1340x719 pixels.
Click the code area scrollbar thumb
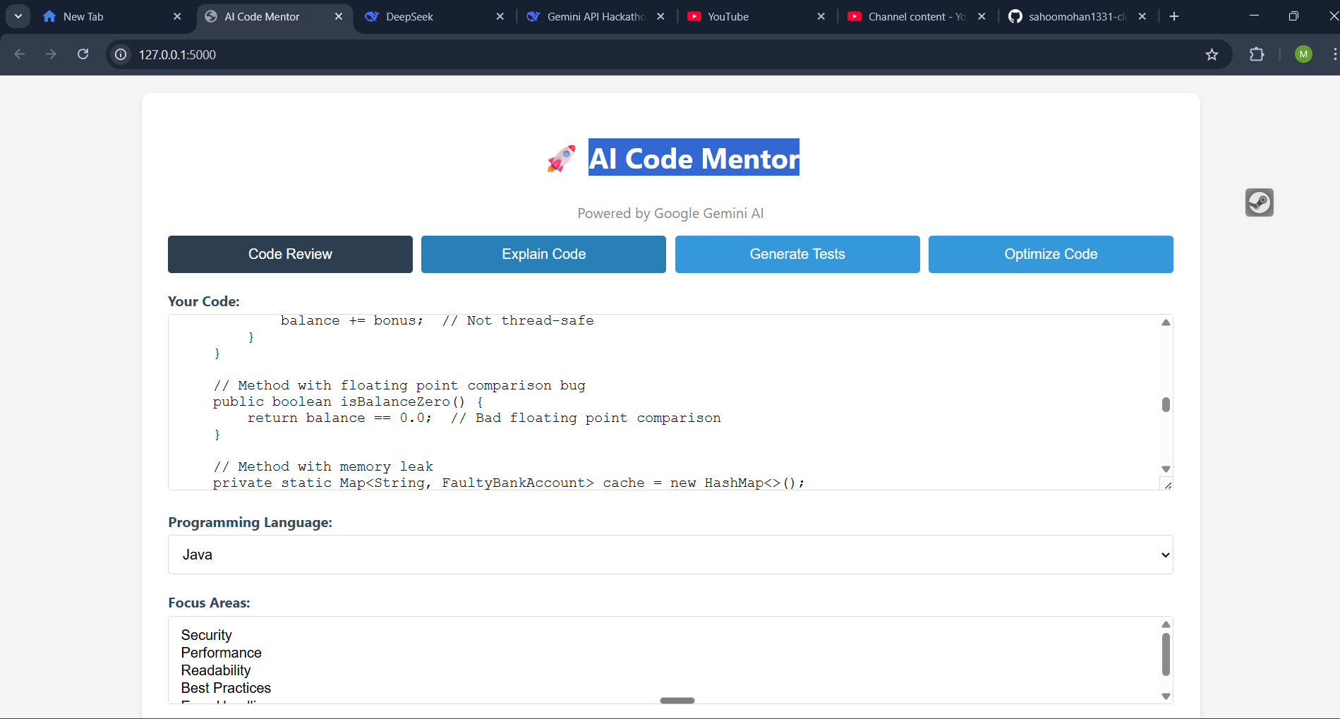[1166, 404]
